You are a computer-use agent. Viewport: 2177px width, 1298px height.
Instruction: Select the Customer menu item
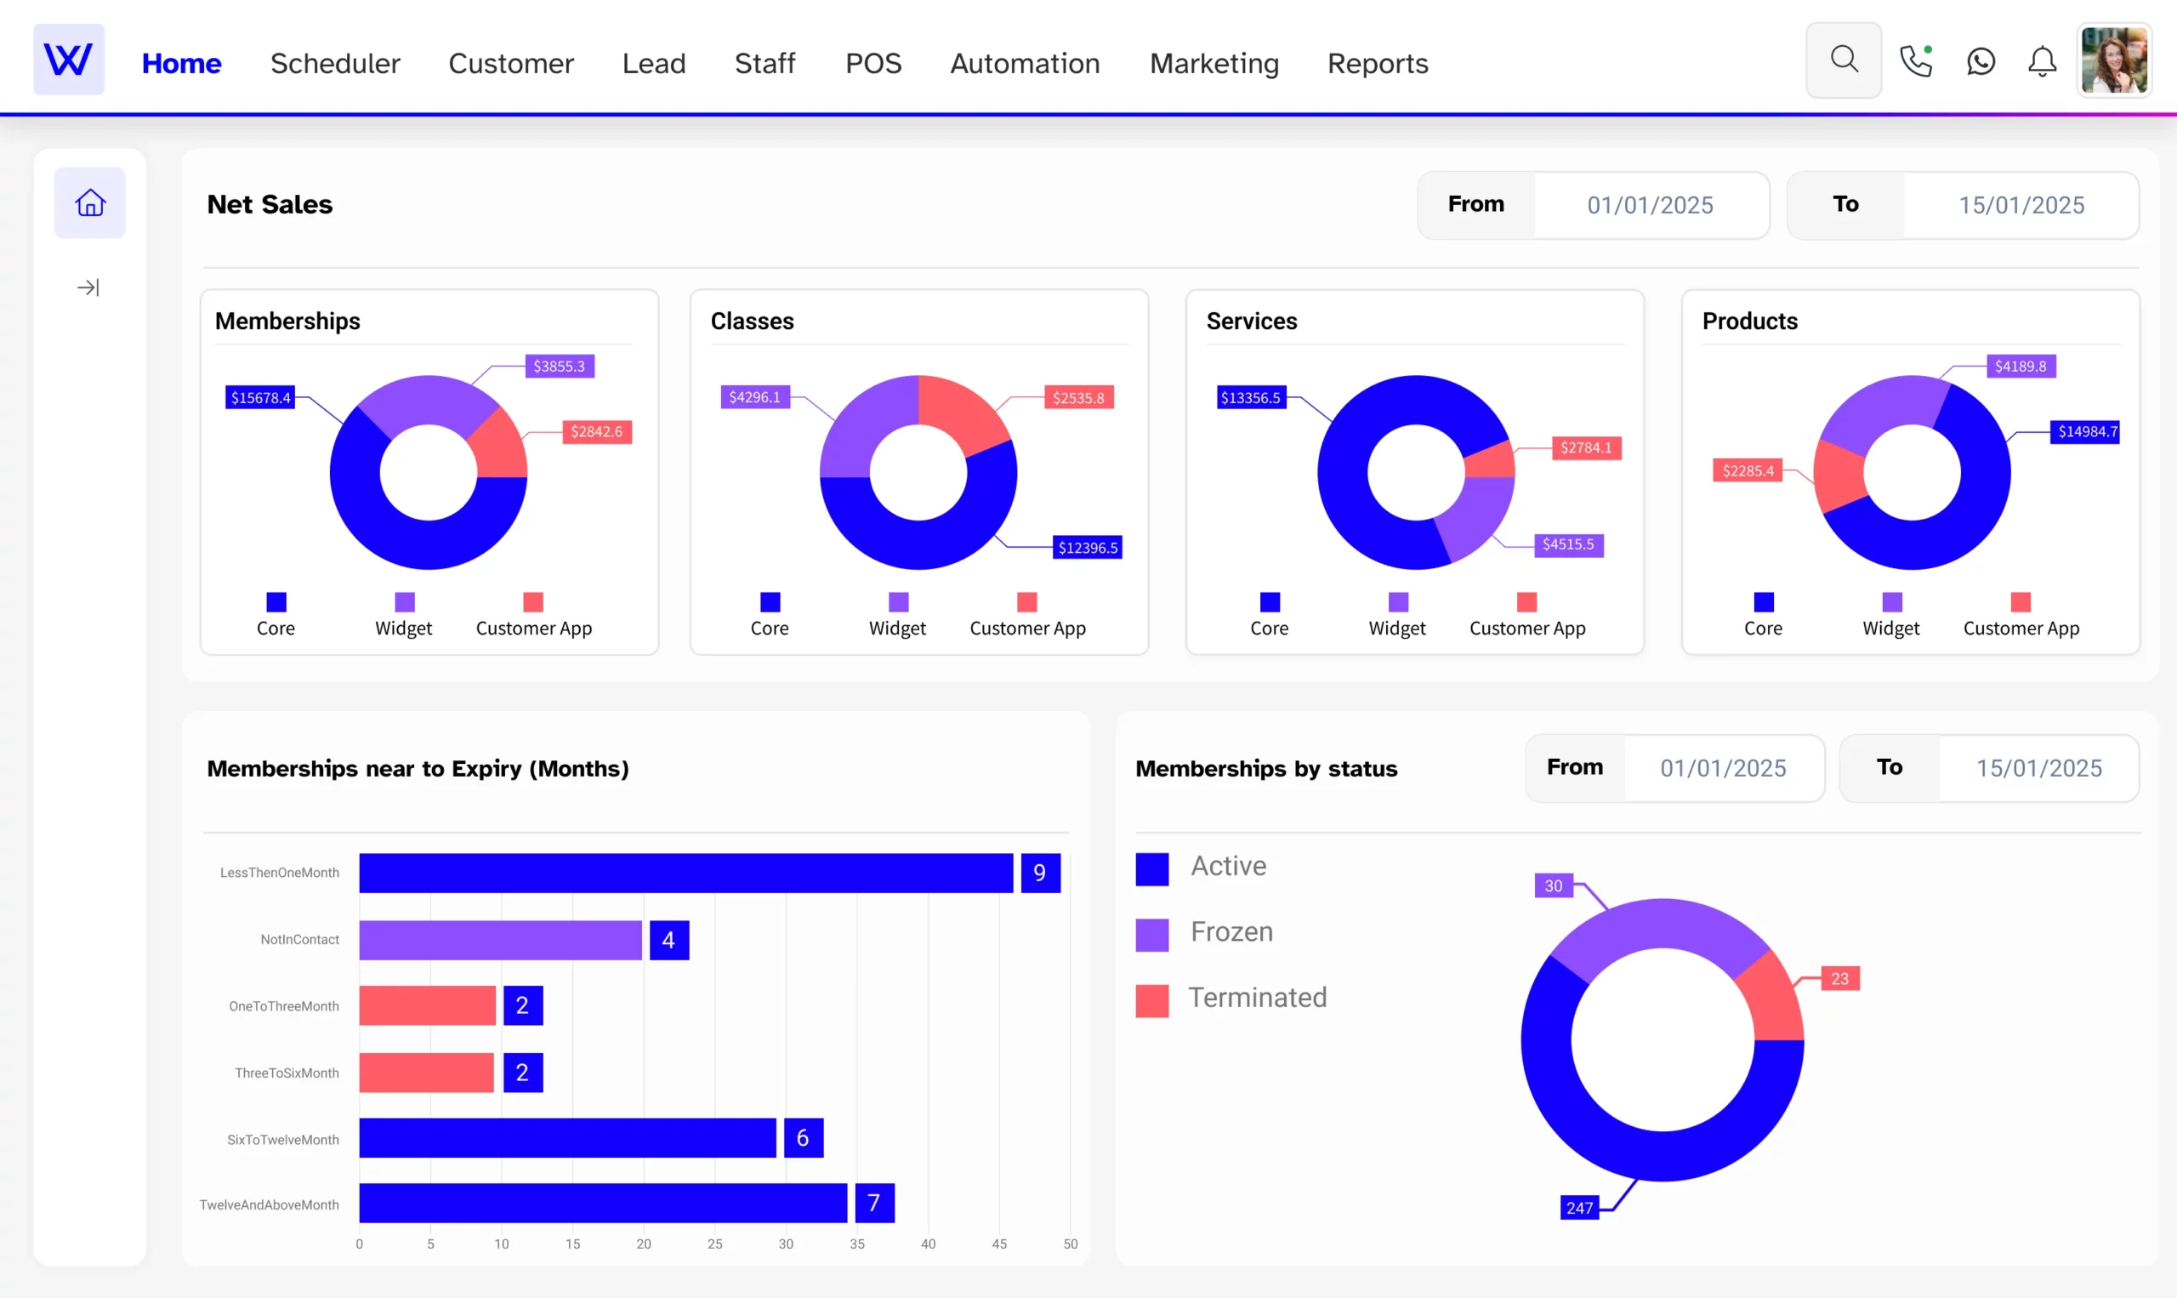point(509,63)
